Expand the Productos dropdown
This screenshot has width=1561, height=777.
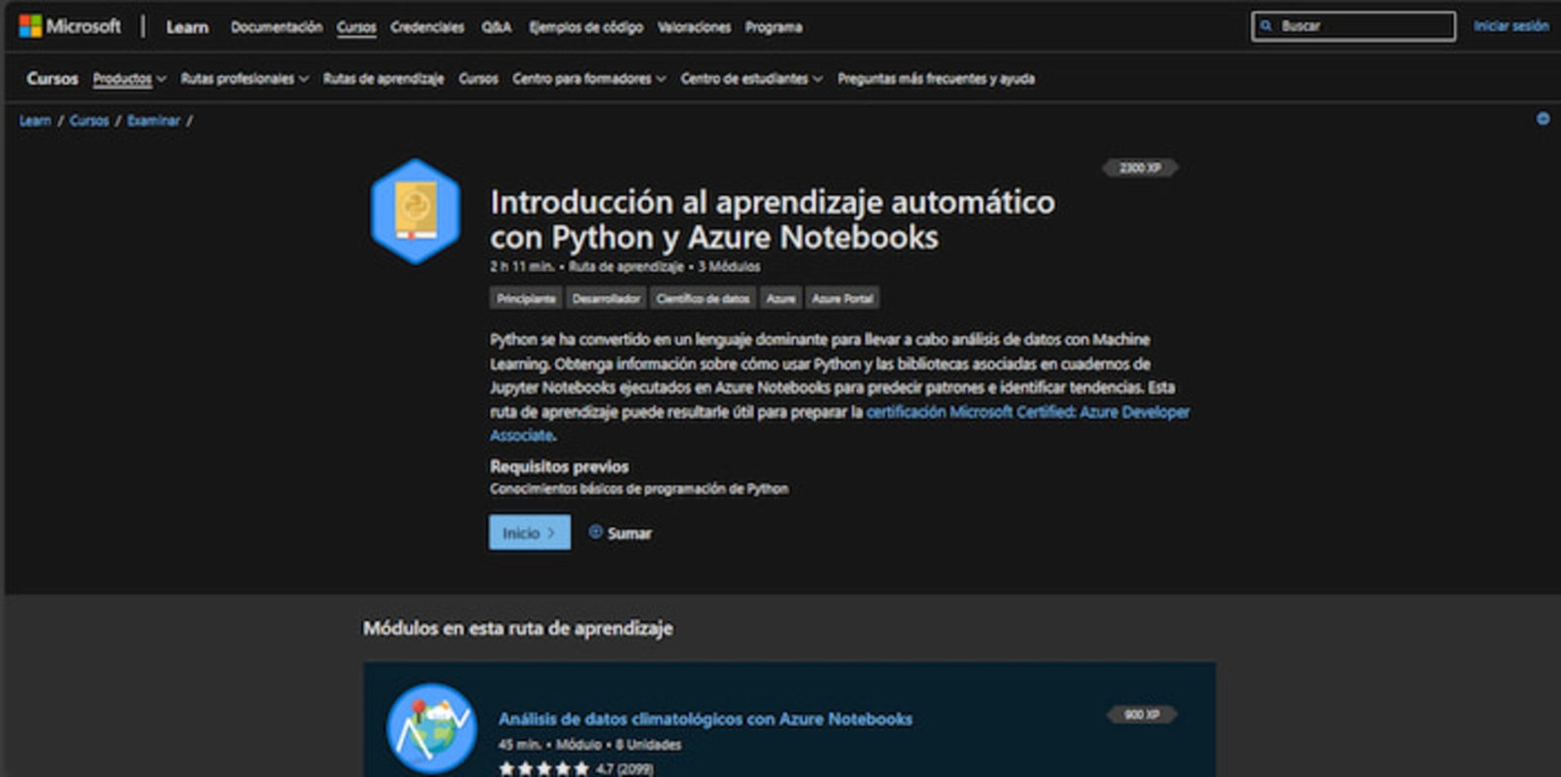click(130, 79)
